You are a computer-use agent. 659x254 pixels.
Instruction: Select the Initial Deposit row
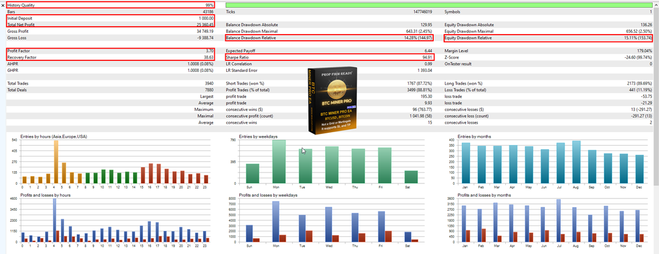[x=110, y=18]
